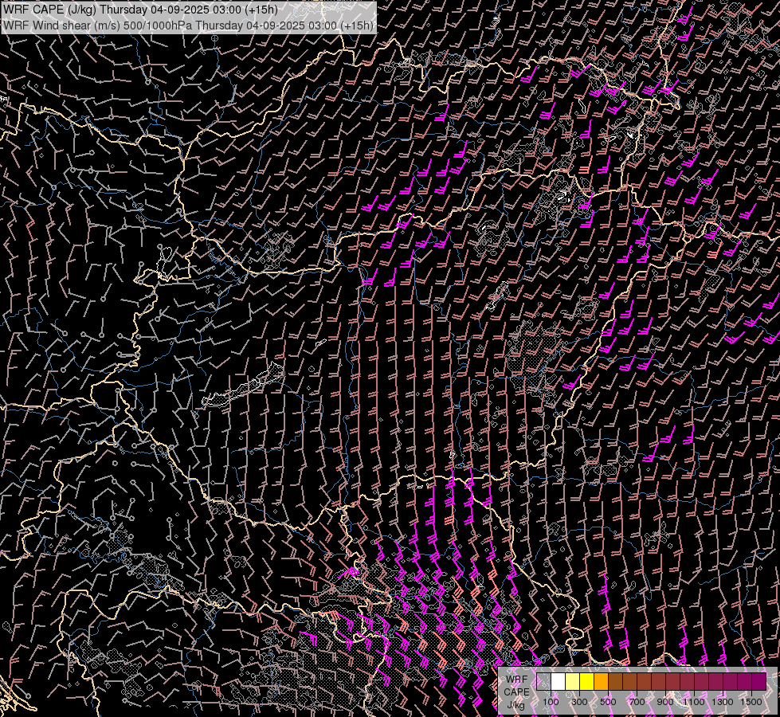Select the transparent first legend box
Viewport: 780px width, 717px height.
(x=543, y=681)
